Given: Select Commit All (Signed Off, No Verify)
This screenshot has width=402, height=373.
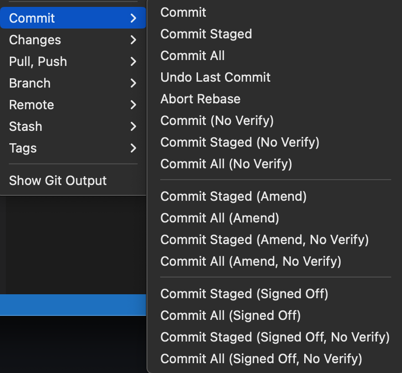Looking at the screenshot, I should (x=261, y=359).
